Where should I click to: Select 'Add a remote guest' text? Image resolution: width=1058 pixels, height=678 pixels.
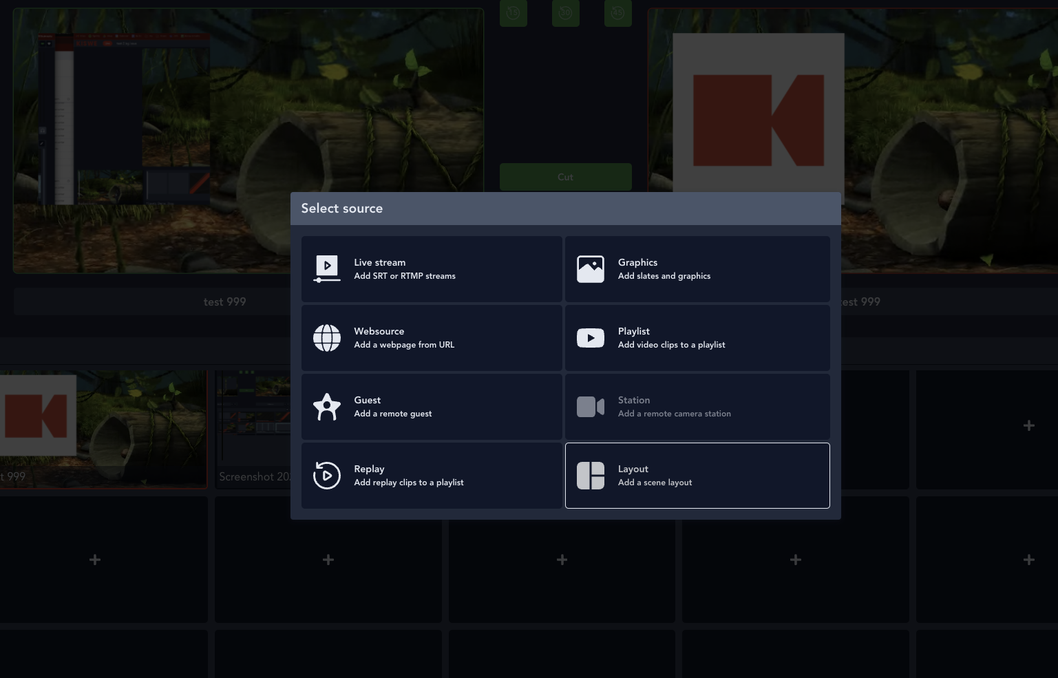click(x=393, y=414)
